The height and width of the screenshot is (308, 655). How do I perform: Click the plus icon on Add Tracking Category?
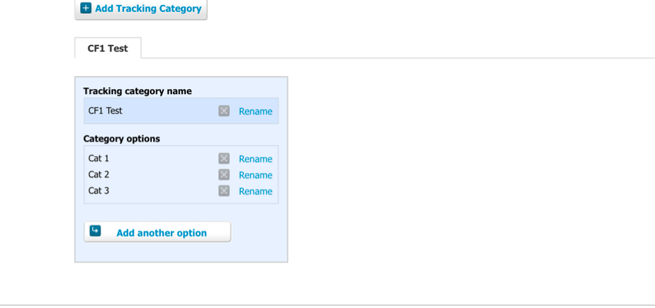86,8
